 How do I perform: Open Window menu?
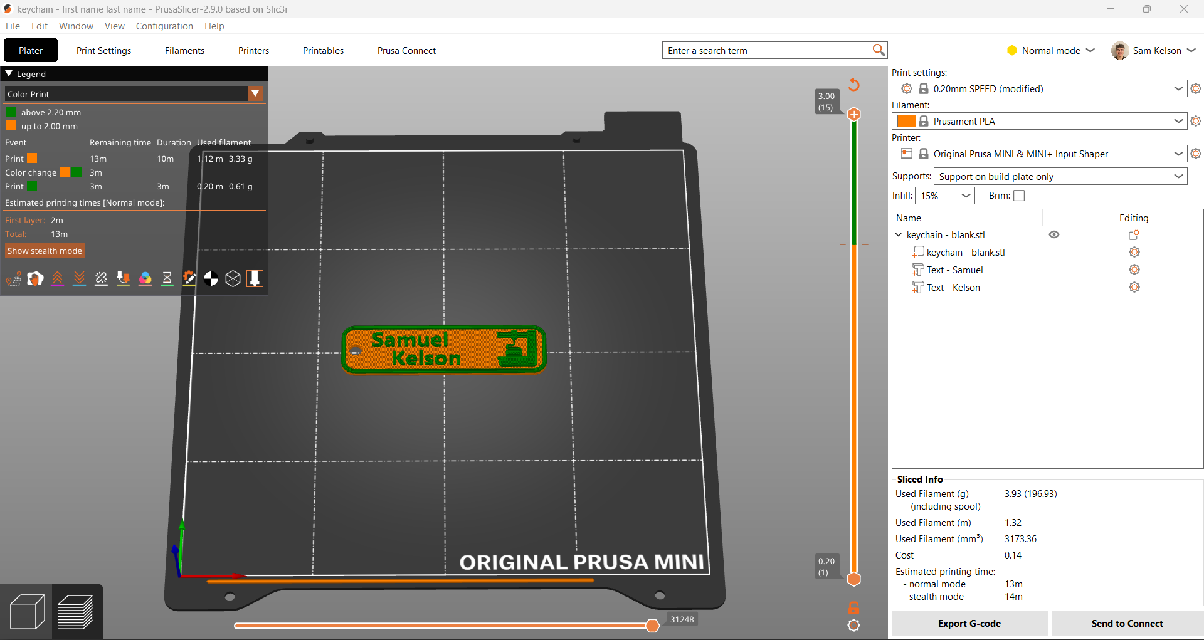(76, 26)
